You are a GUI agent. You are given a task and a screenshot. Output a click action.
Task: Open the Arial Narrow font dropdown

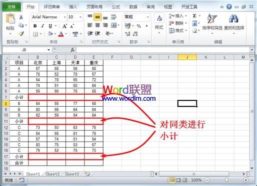coord(64,17)
